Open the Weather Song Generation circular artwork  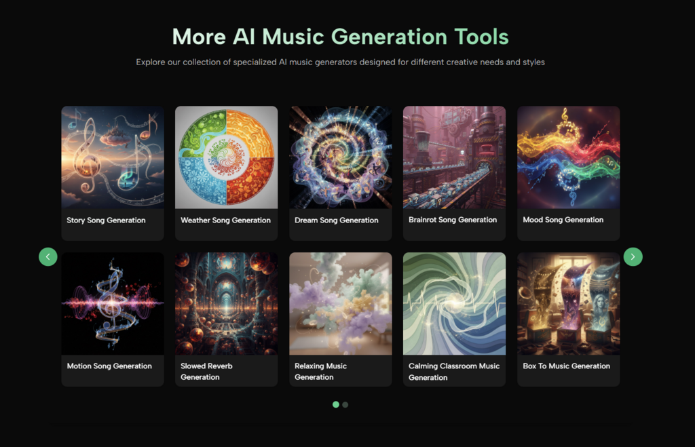(226, 157)
